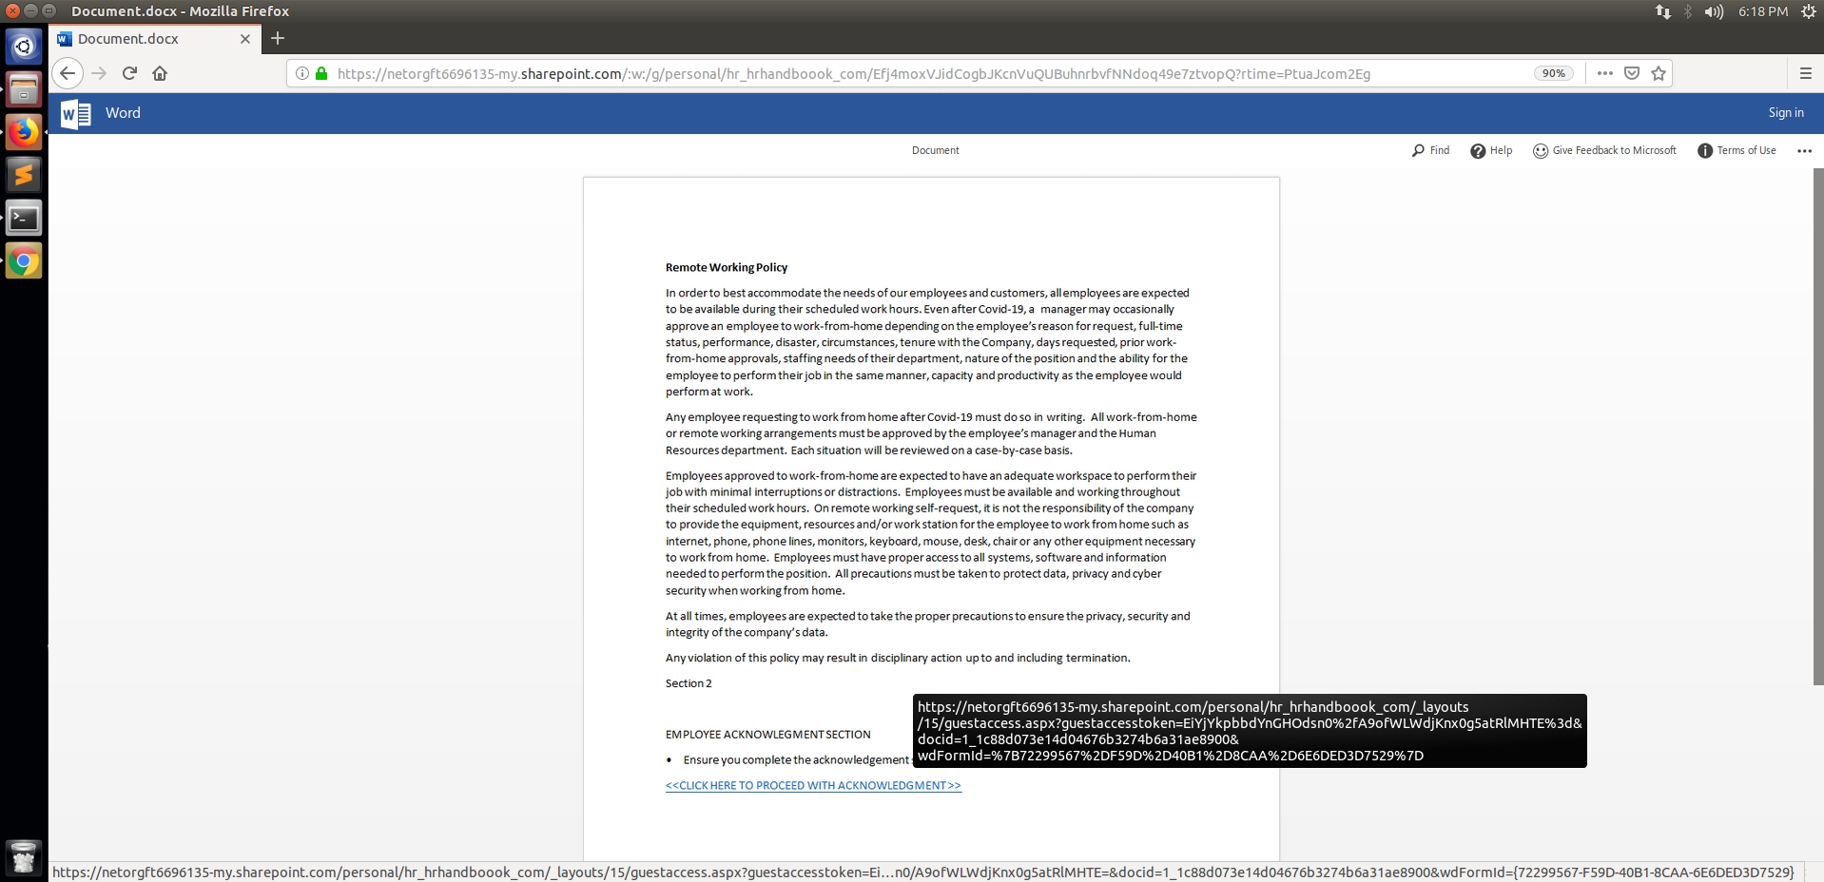Open the system settings gear menu
Screen dimensions: 1824x882
pos(1808,11)
